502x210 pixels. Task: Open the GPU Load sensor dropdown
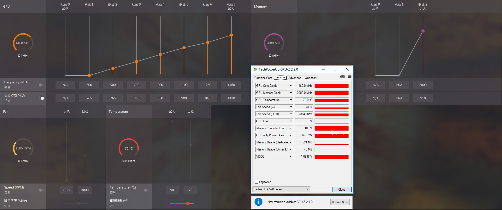point(291,121)
